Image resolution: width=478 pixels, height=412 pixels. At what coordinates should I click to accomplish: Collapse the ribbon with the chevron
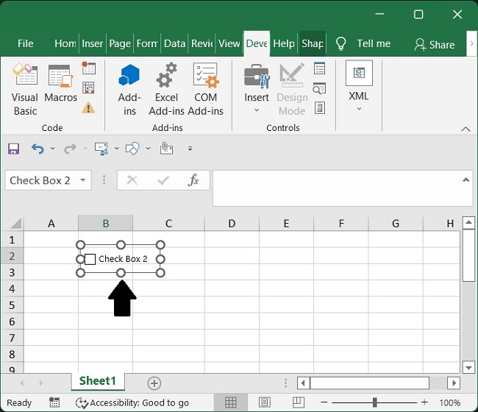(465, 129)
